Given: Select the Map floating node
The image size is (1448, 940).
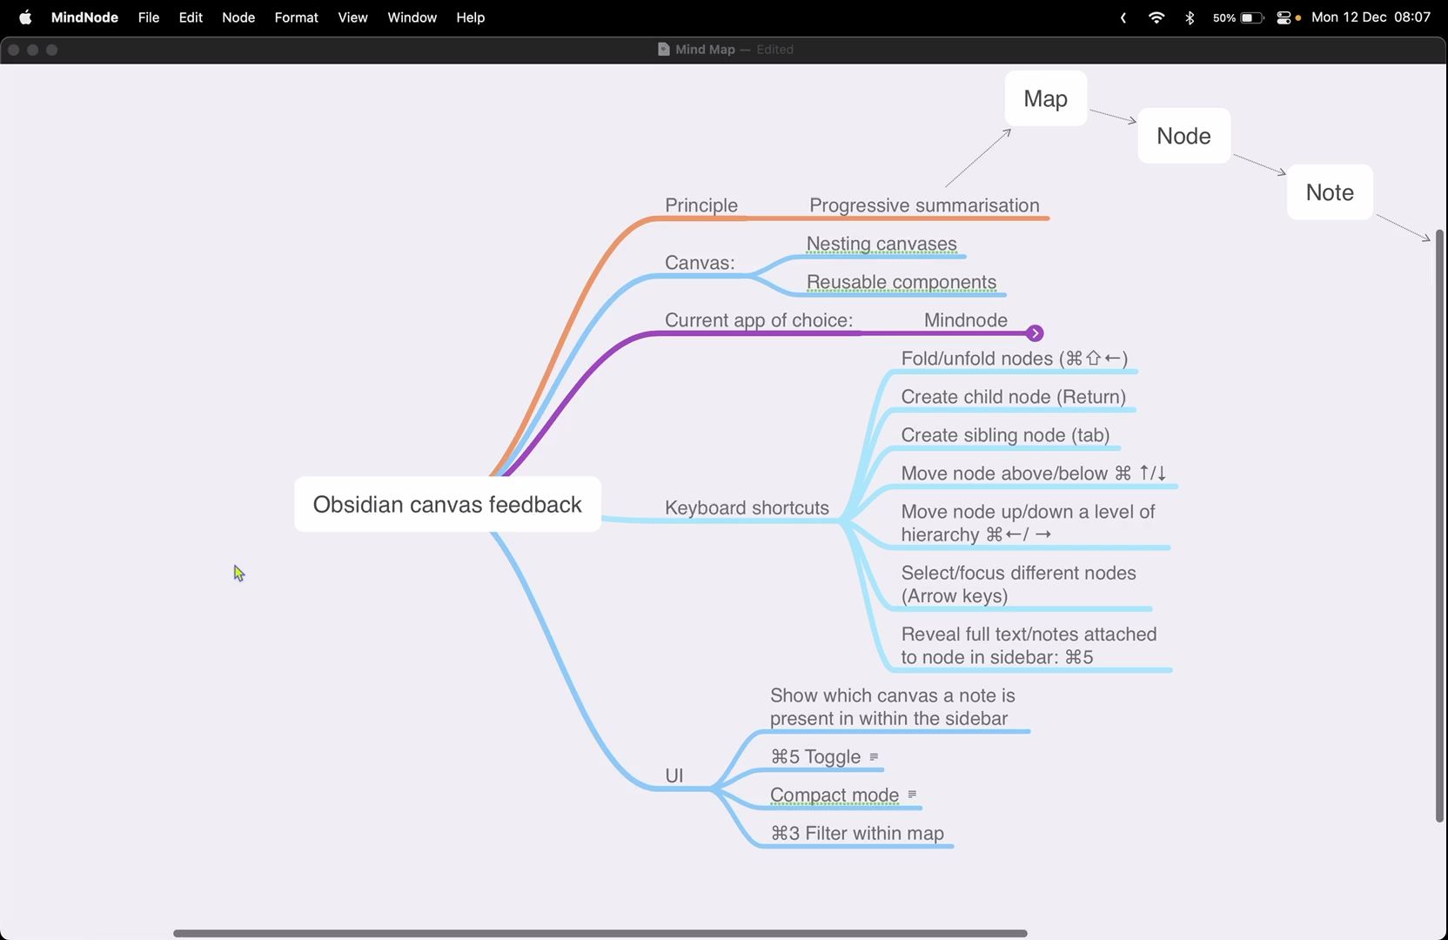Looking at the screenshot, I should (x=1045, y=98).
